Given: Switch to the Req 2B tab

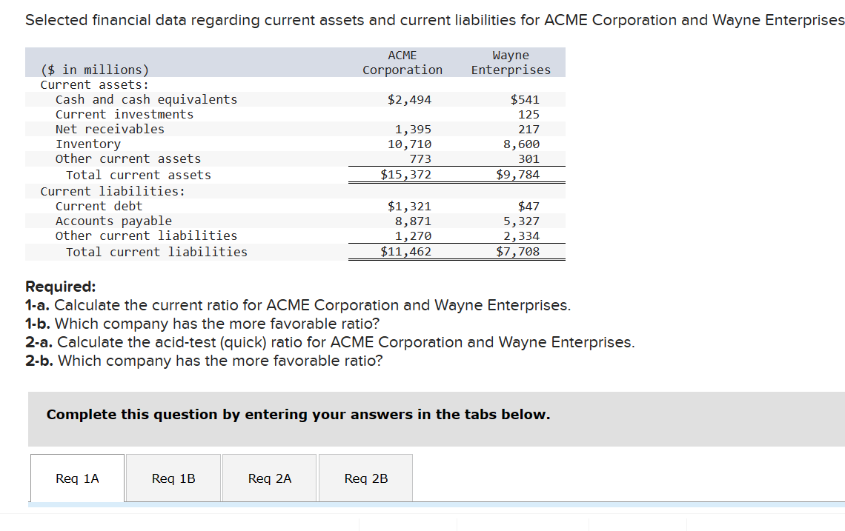Looking at the screenshot, I should [x=365, y=478].
